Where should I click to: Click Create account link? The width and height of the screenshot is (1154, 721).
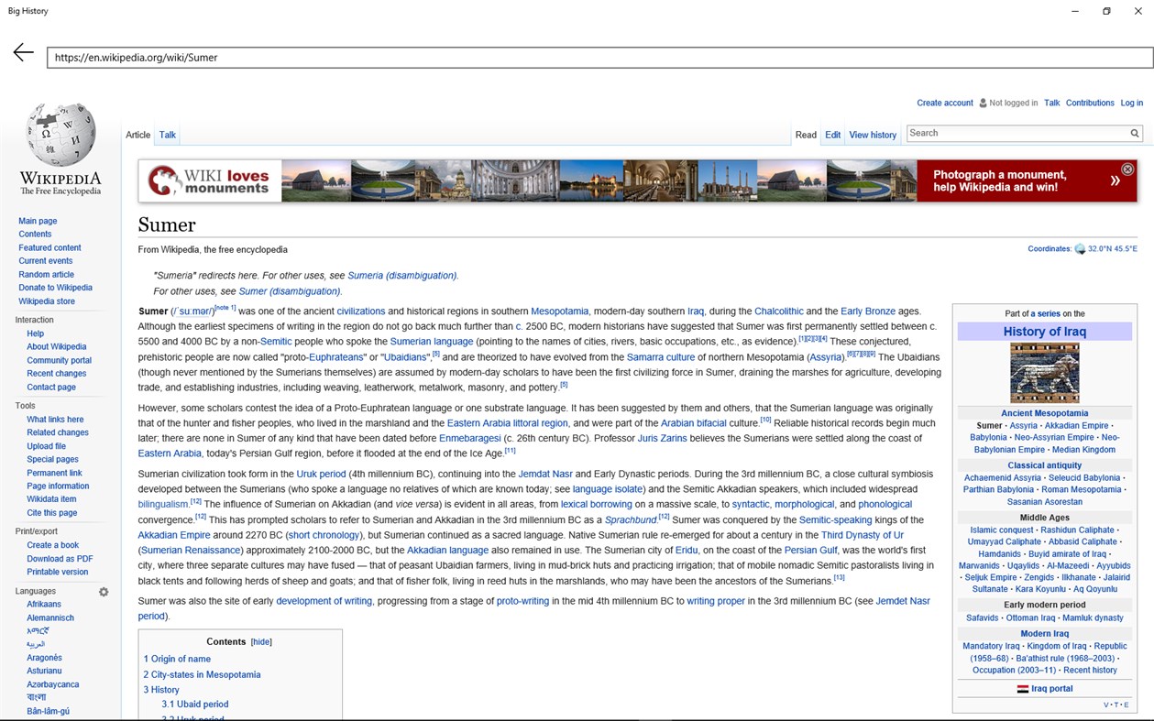point(945,104)
